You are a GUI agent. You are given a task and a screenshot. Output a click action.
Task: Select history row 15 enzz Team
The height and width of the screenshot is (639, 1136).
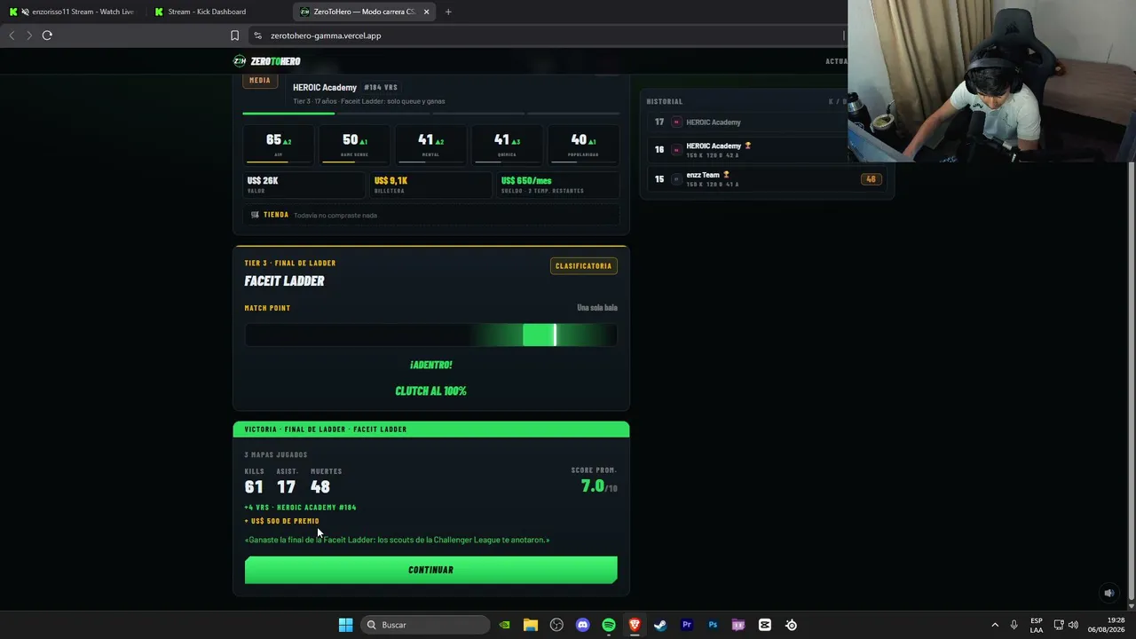(766, 179)
